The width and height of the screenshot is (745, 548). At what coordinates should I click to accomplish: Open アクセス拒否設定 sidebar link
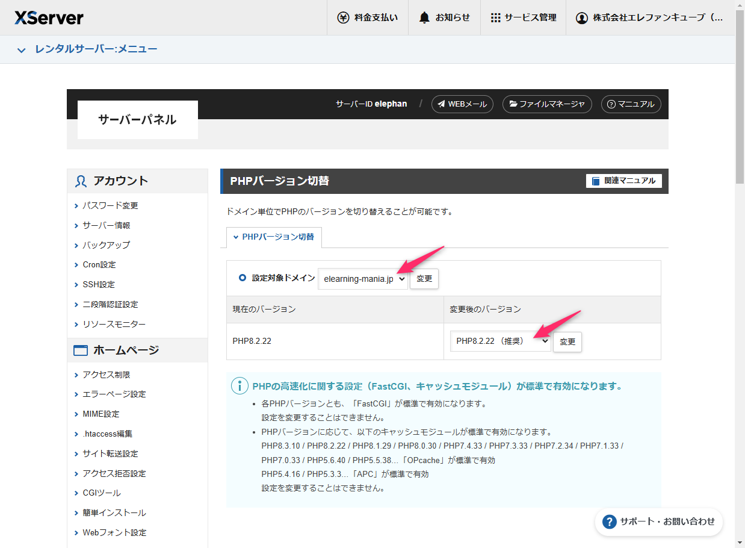(x=114, y=473)
